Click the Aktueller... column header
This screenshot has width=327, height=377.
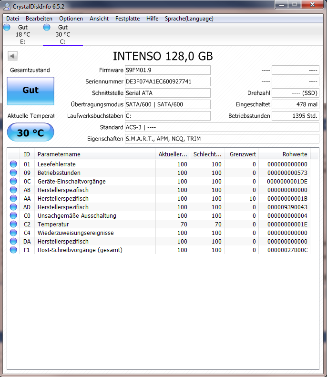tap(173, 154)
